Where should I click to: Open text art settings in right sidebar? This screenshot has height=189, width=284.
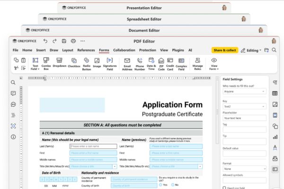point(275,147)
